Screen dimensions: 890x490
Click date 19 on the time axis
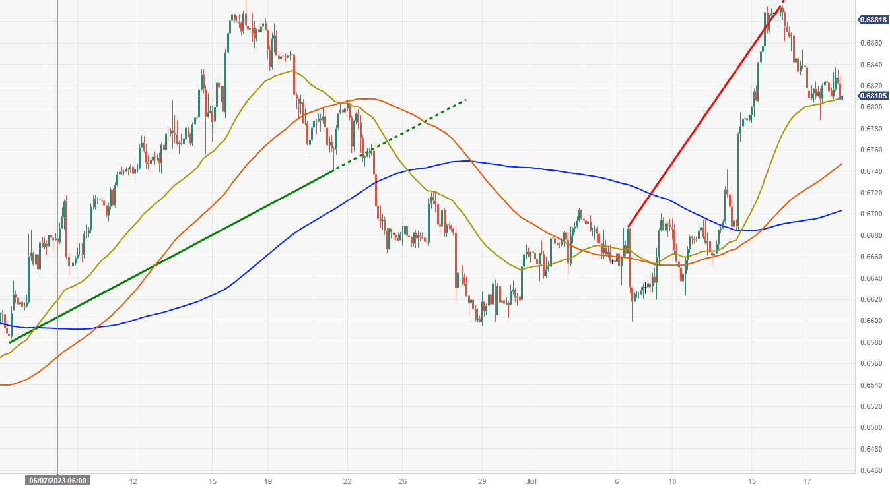point(268,481)
